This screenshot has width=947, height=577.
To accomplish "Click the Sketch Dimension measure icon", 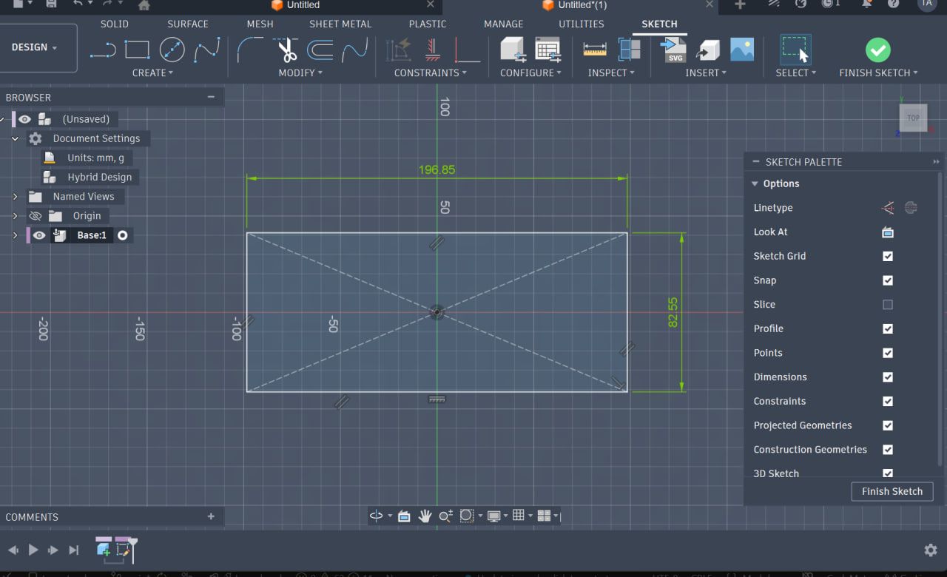I will point(595,50).
